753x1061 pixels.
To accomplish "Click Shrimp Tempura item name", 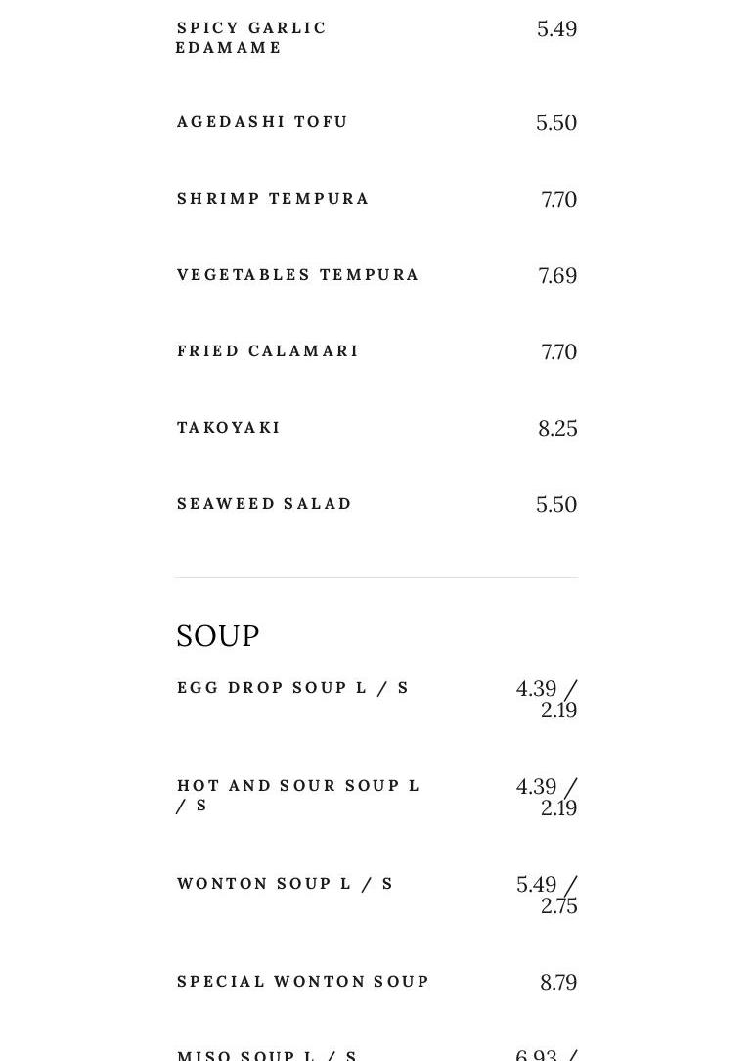I will click(273, 199).
